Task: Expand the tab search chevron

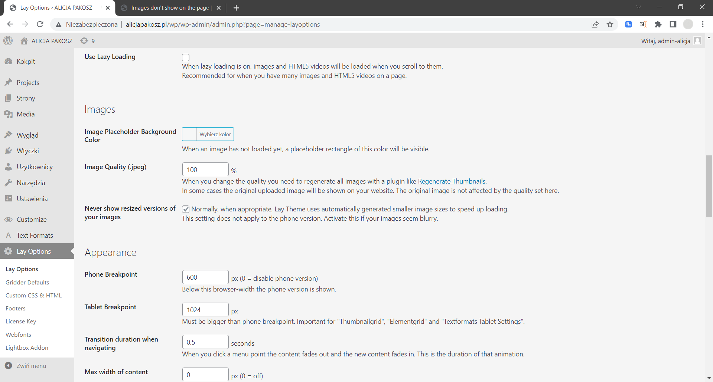Action: (x=638, y=7)
